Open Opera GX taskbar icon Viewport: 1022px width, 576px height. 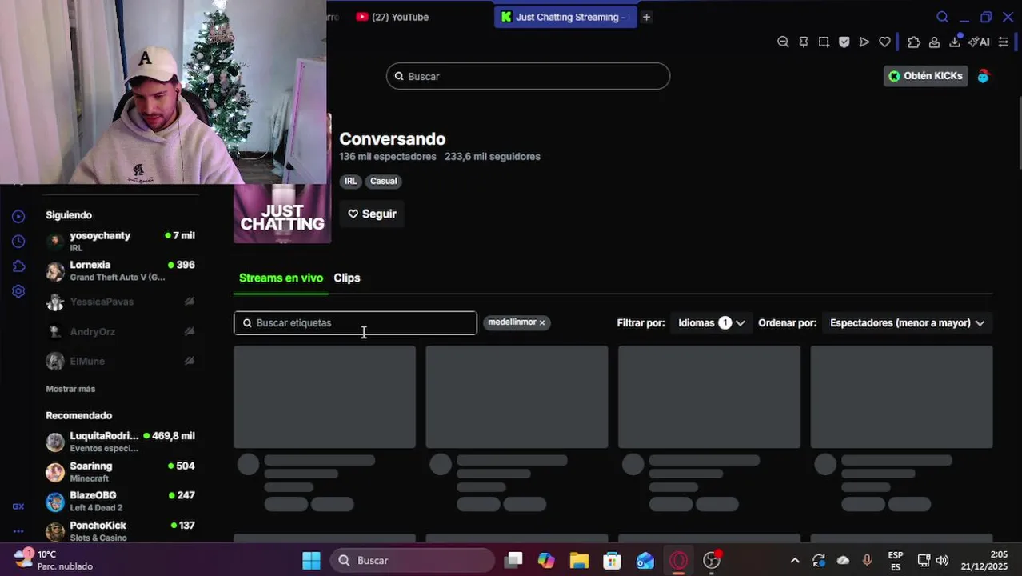(x=678, y=560)
